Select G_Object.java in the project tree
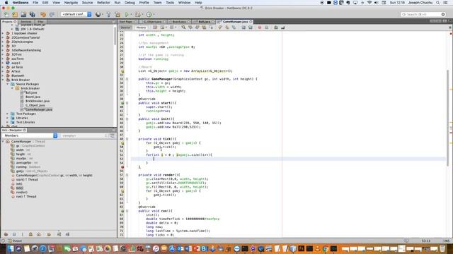The width and height of the screenshot is (453, 254). click(35, 105)
